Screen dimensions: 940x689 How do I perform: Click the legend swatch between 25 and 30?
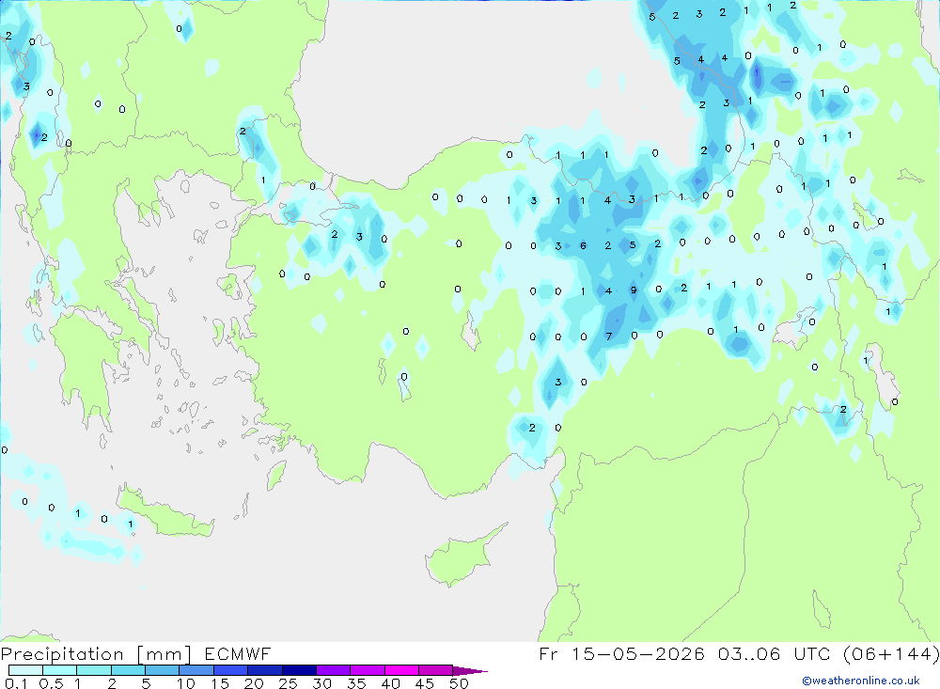tap(299, 670)
